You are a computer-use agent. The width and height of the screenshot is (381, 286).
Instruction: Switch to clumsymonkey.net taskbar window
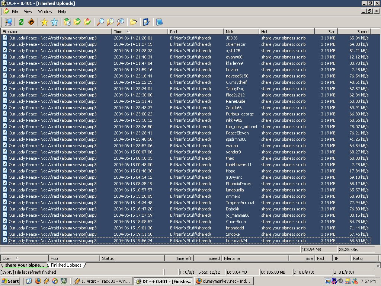click(x=223, y=281)
